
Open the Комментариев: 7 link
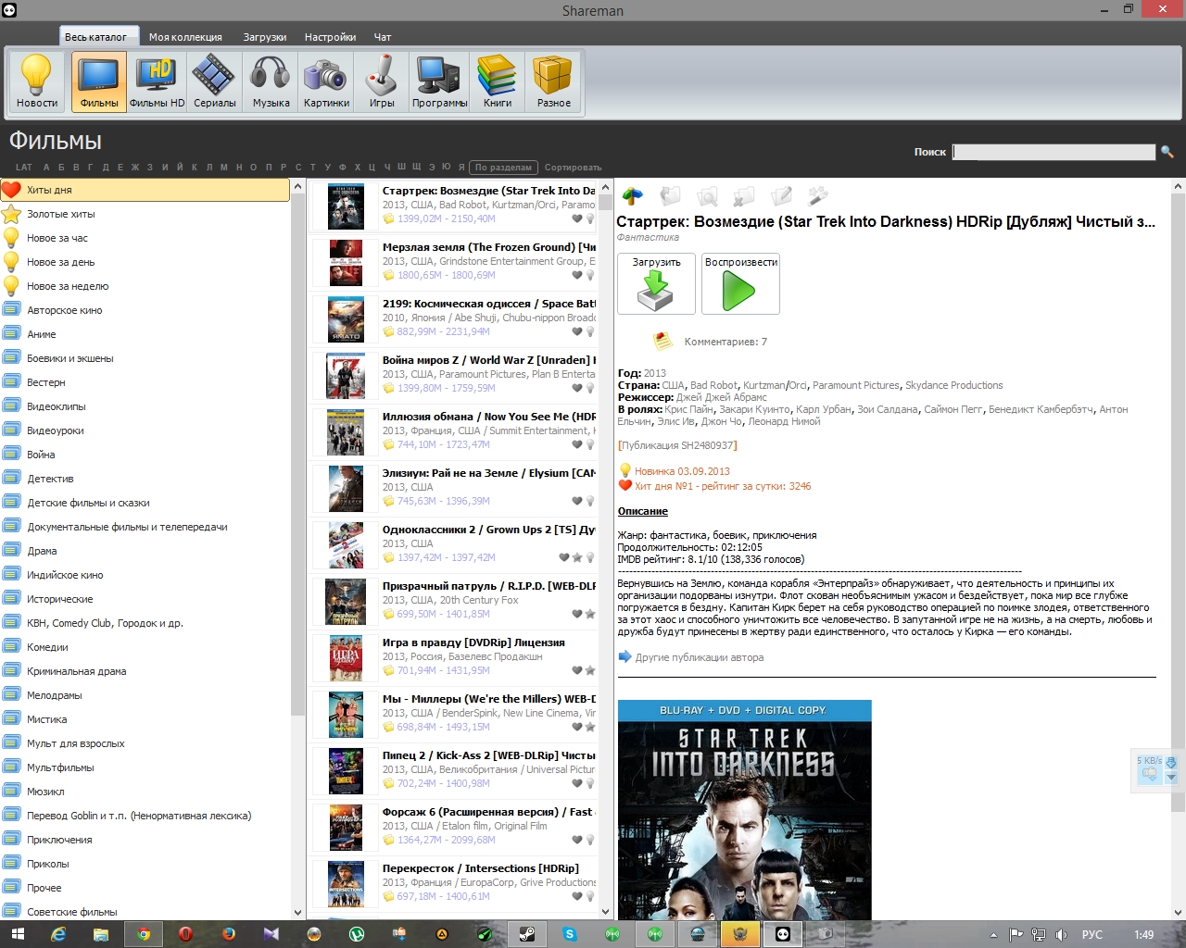[725, 342]
